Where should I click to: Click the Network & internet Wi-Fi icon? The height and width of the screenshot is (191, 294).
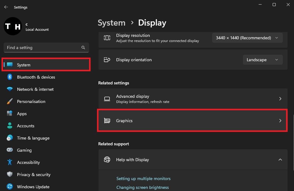[x=10, y=89]
